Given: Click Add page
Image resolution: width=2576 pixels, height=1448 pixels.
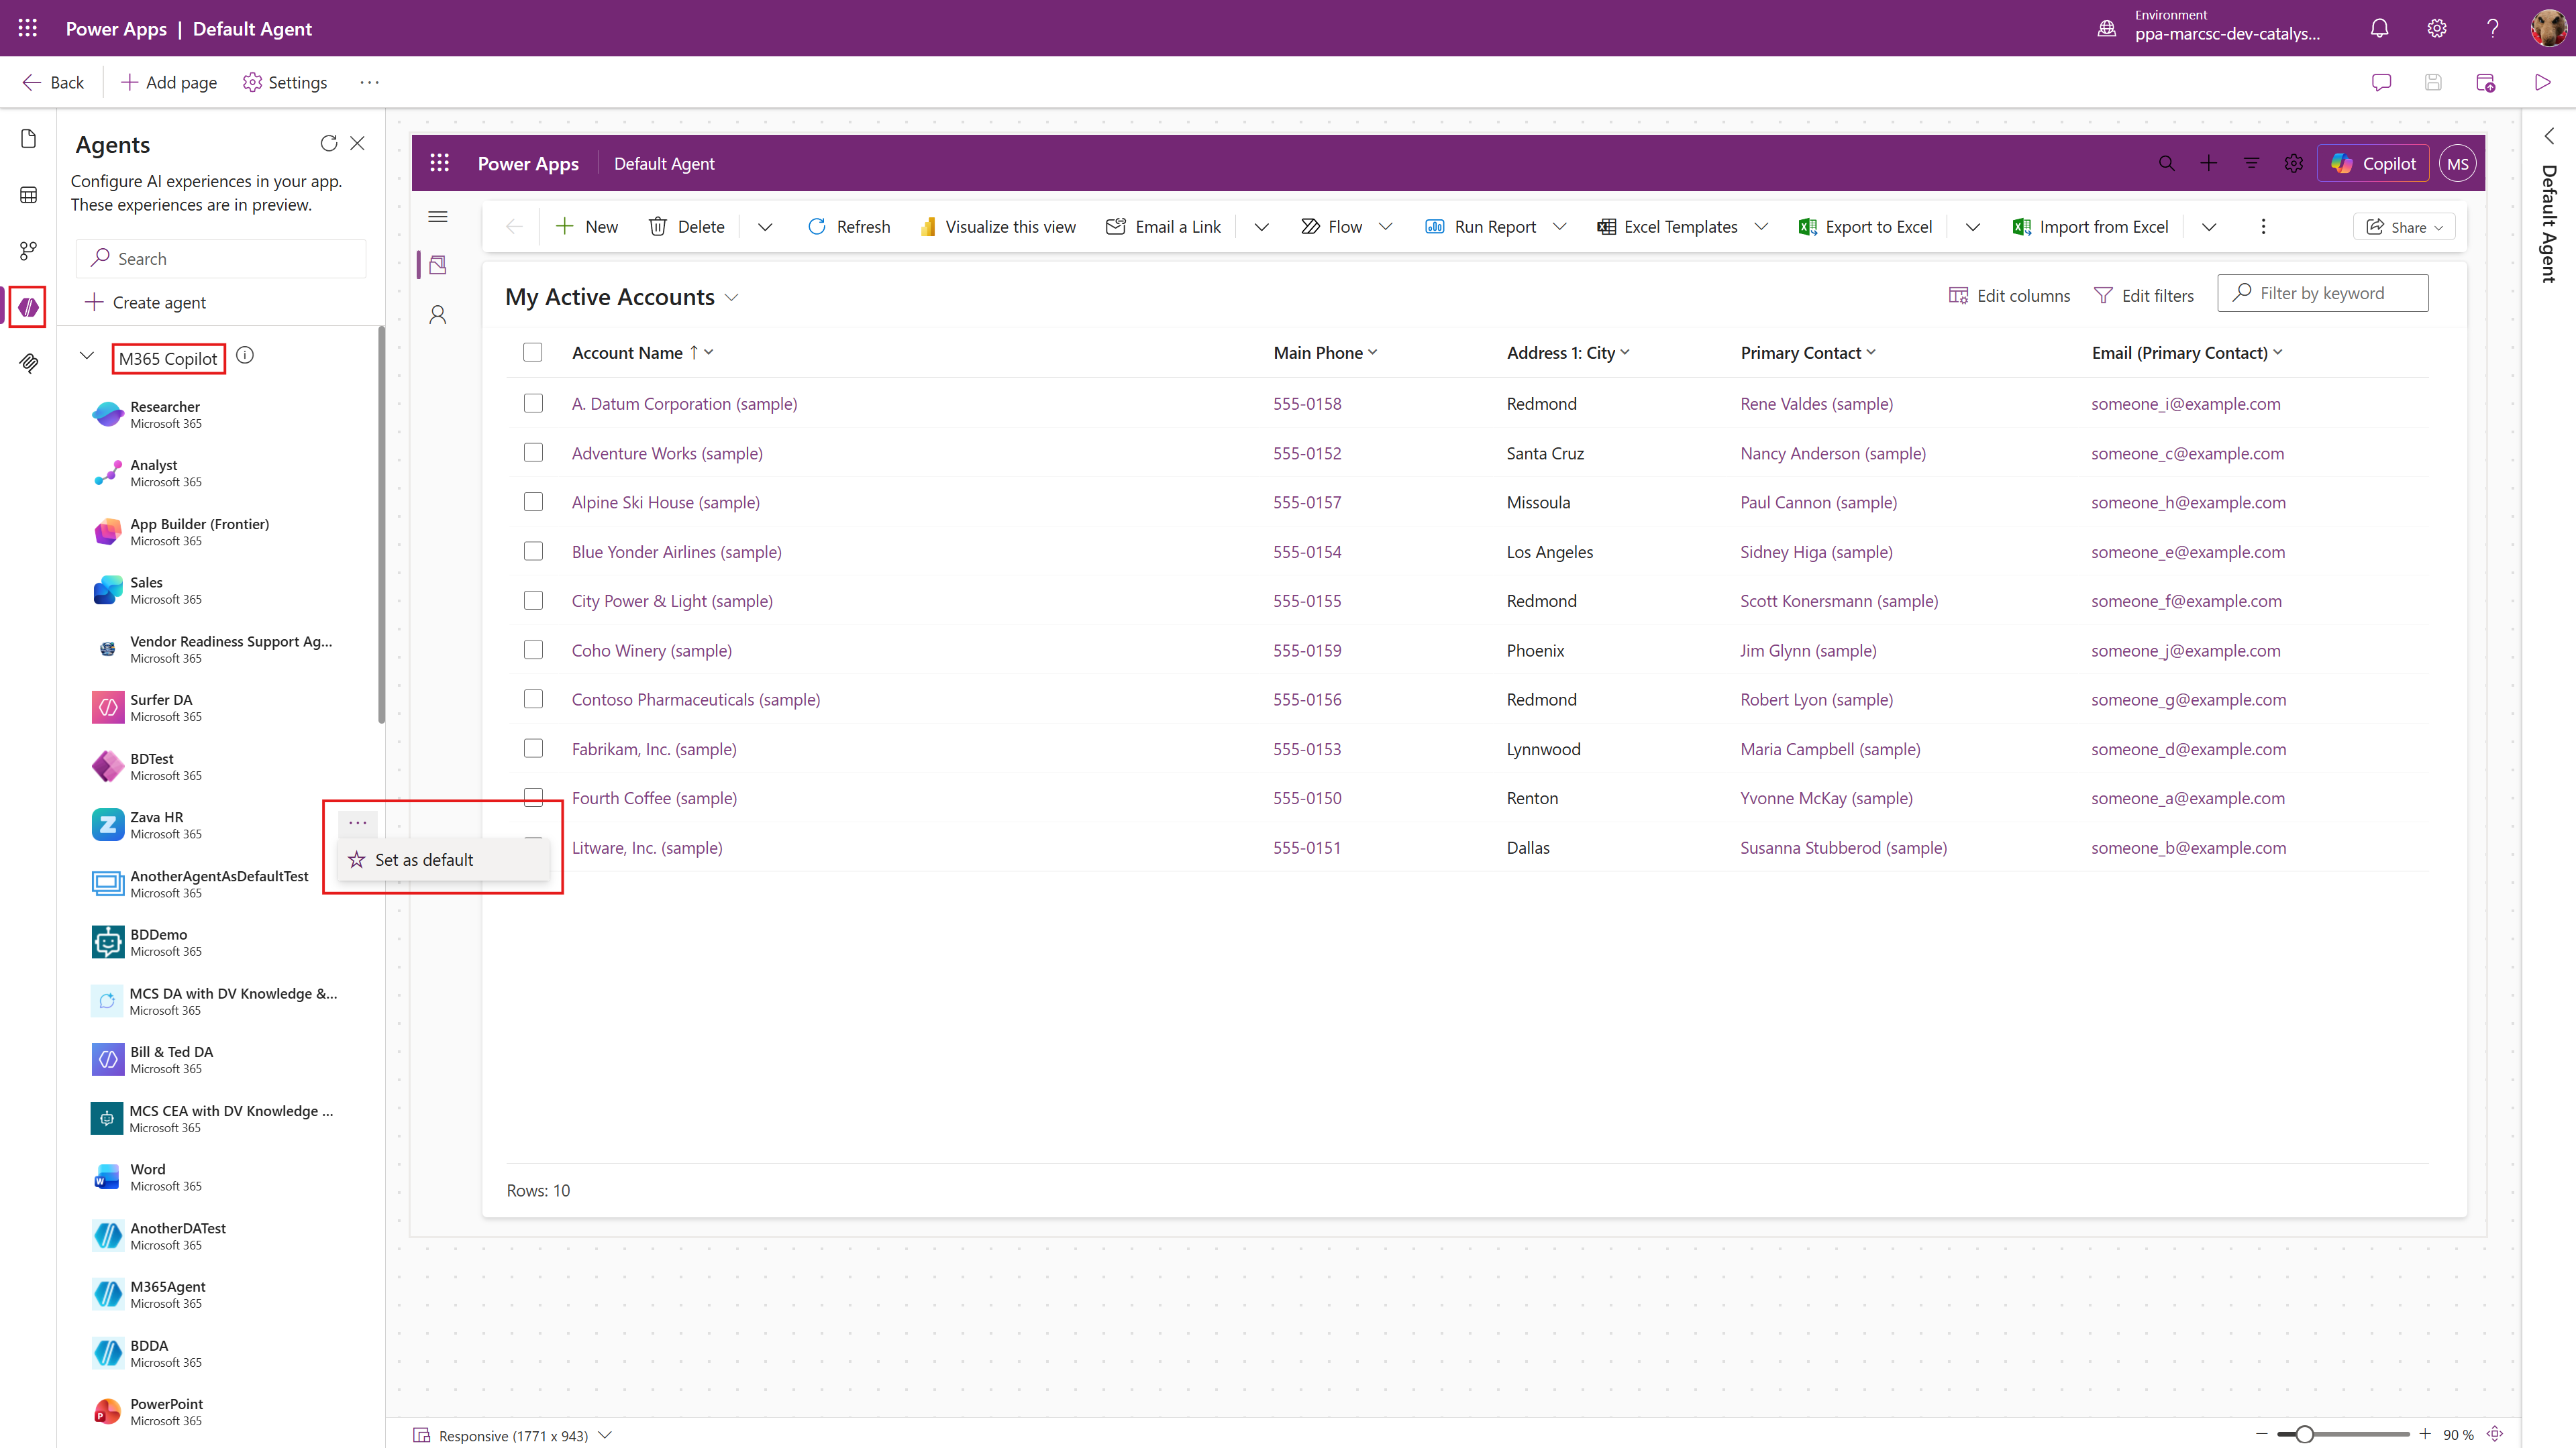Looking at the screenshot, I should (168, 83).
